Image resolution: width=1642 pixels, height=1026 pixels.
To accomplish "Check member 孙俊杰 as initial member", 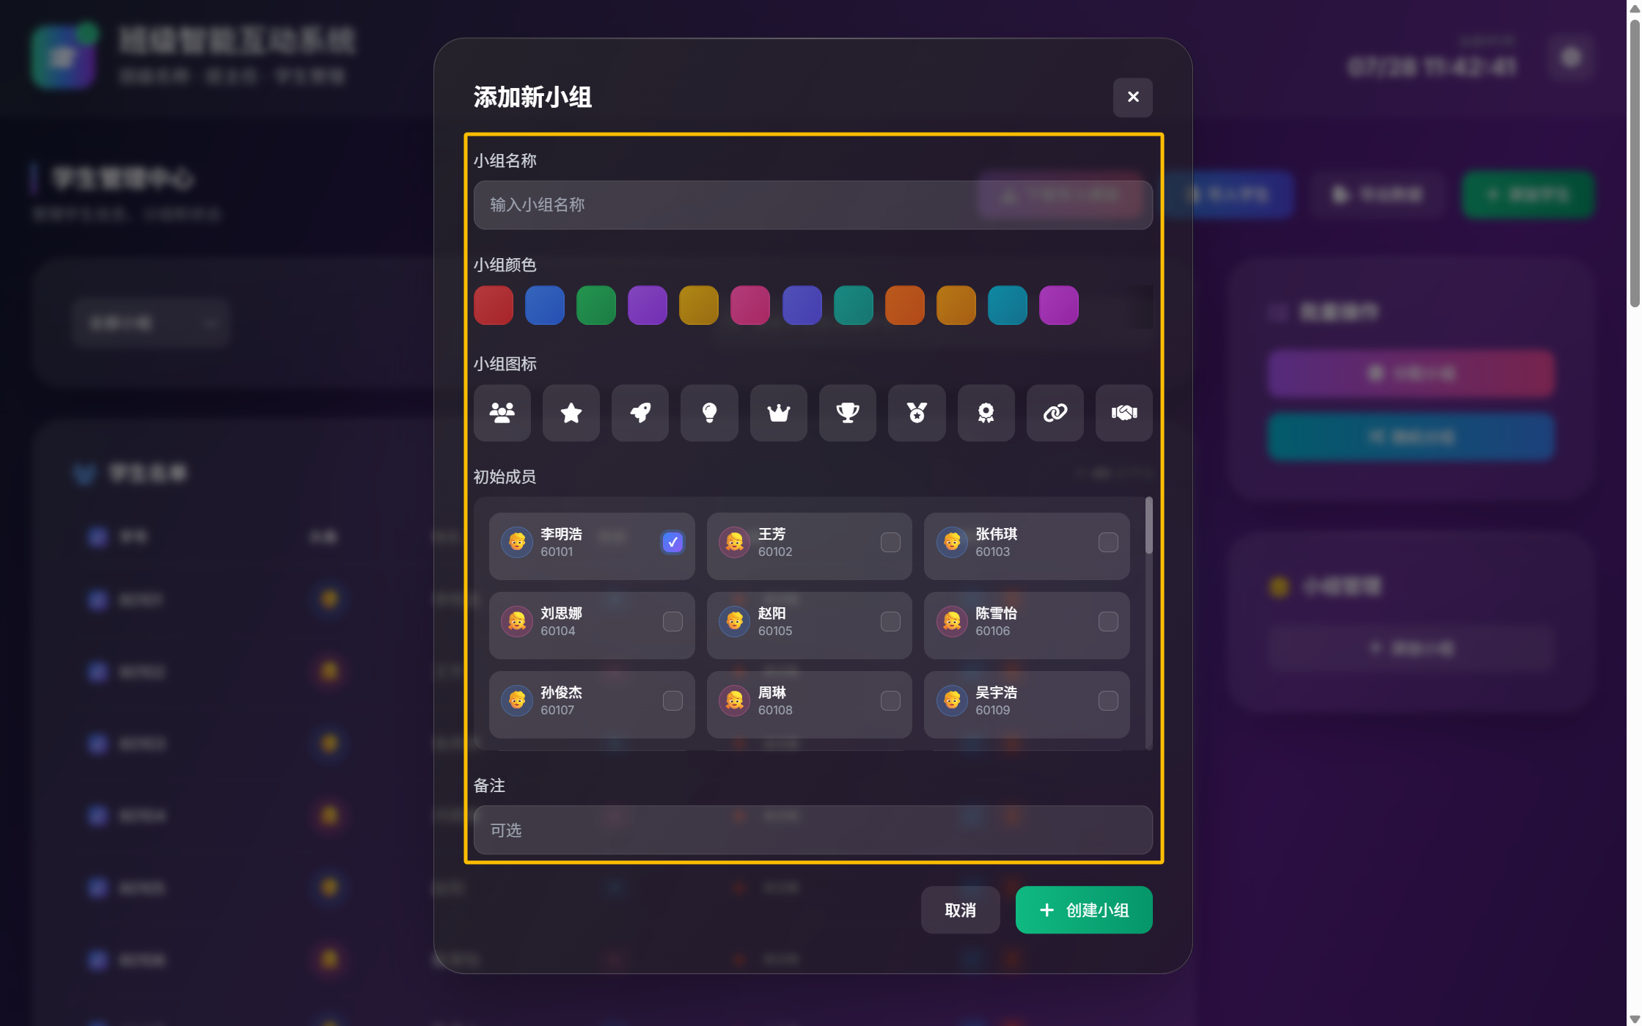I will point(672,700).
